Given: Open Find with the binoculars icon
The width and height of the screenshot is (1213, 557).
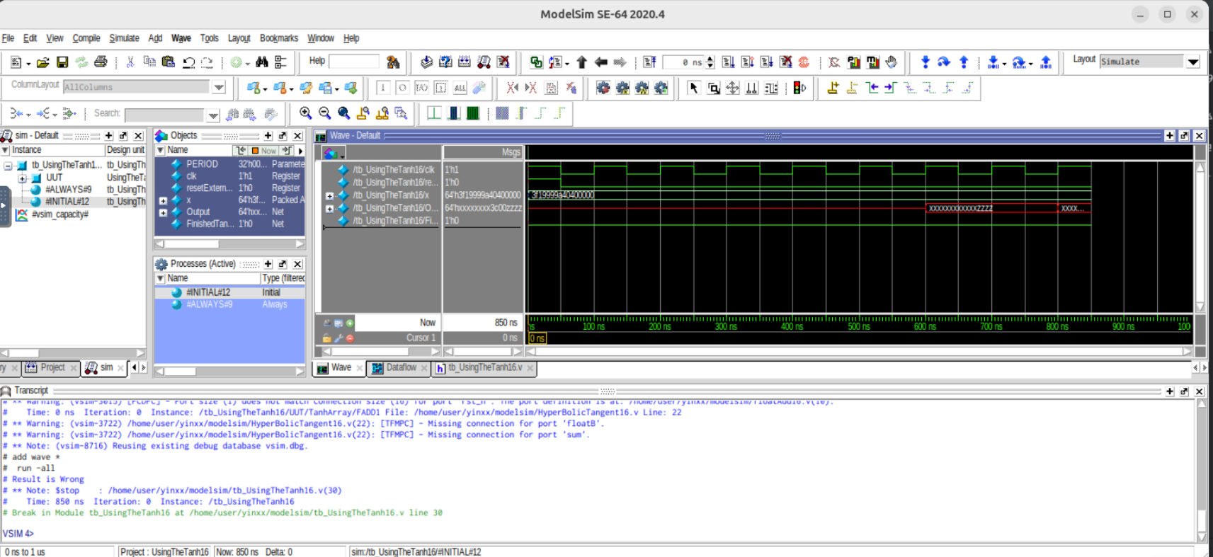Looking at the screenshot, I should [x=262, y=62].
